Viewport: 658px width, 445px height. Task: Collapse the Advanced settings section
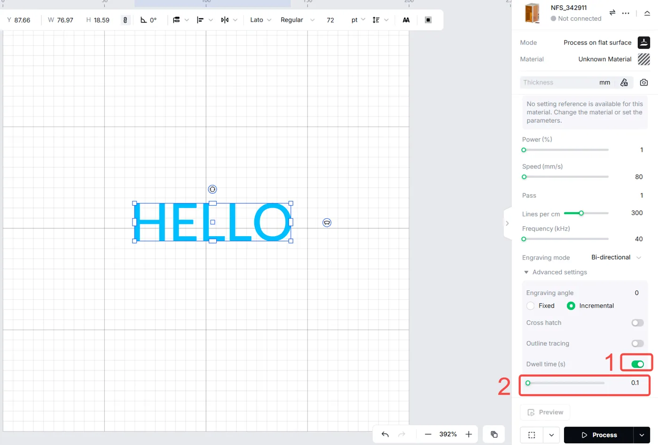point(555,272)
